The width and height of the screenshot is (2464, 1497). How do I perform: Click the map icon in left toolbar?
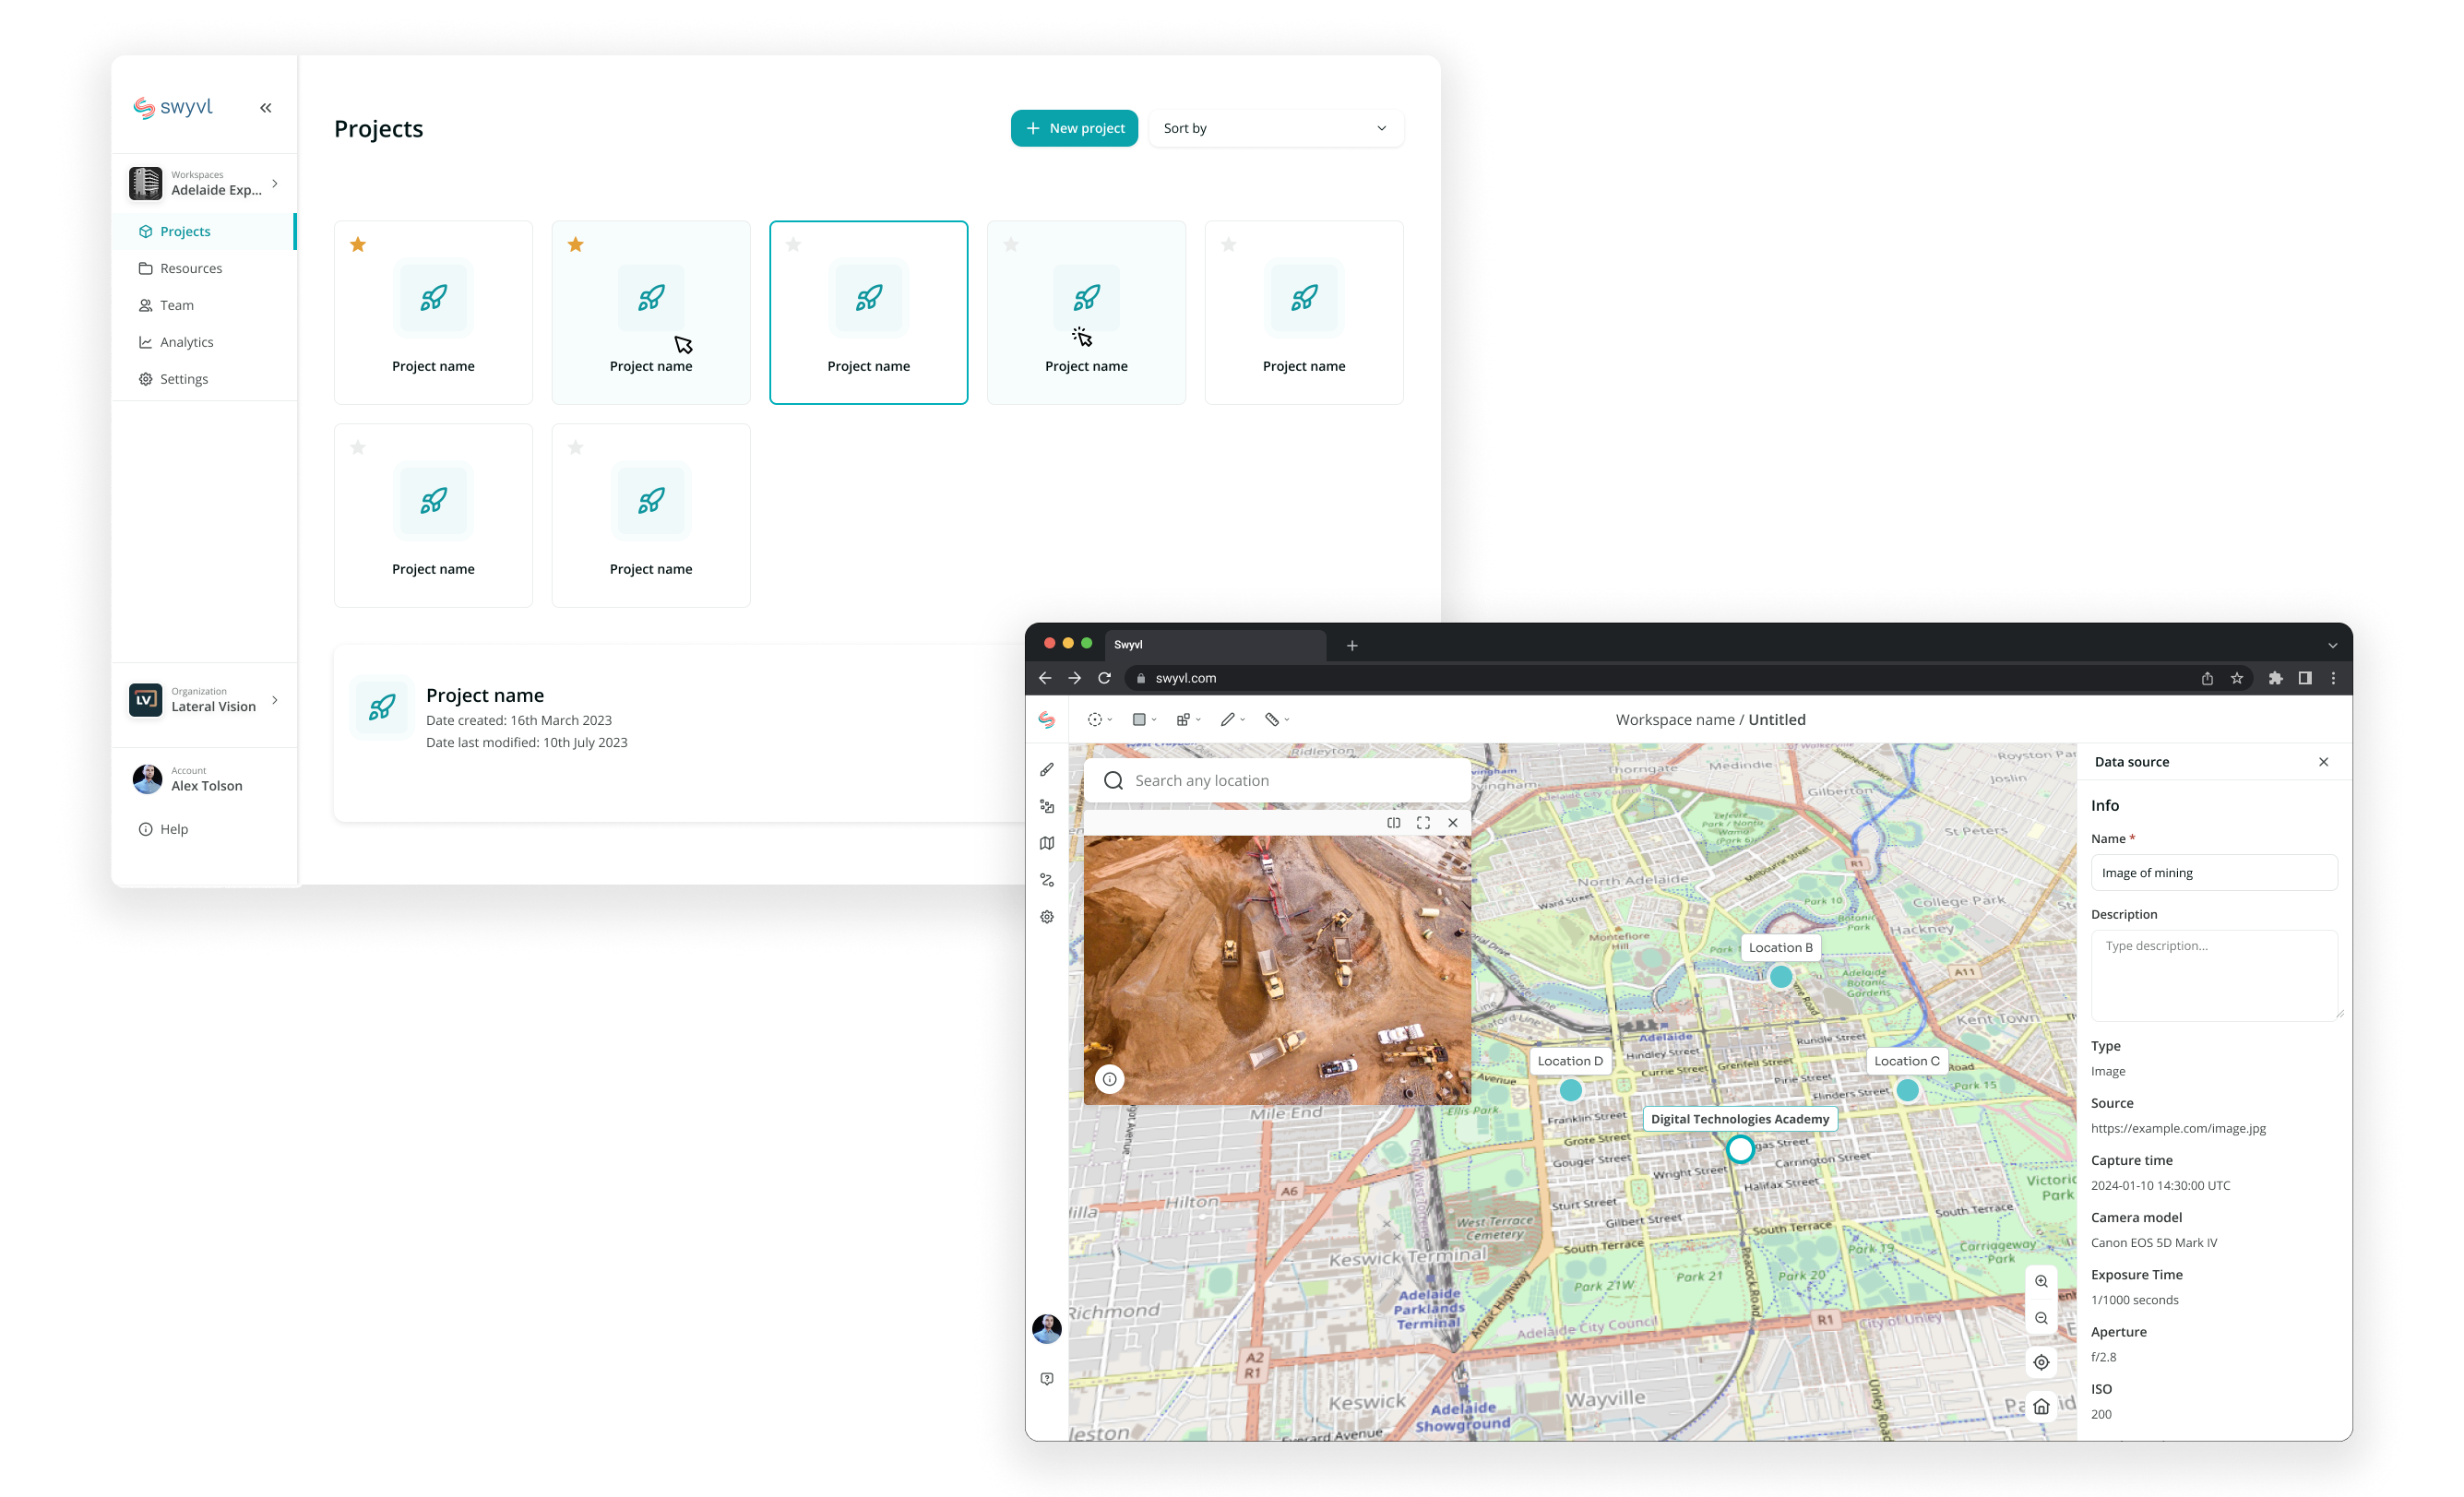pos(1047,844)
